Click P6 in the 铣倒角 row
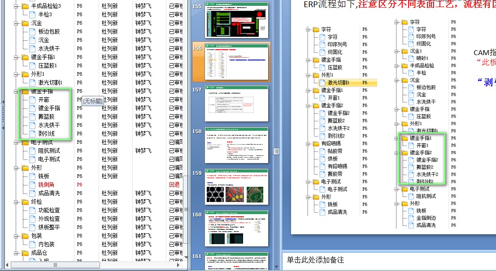Image resolution: width=496 pixels, height=271 pixels. point(79,185)
